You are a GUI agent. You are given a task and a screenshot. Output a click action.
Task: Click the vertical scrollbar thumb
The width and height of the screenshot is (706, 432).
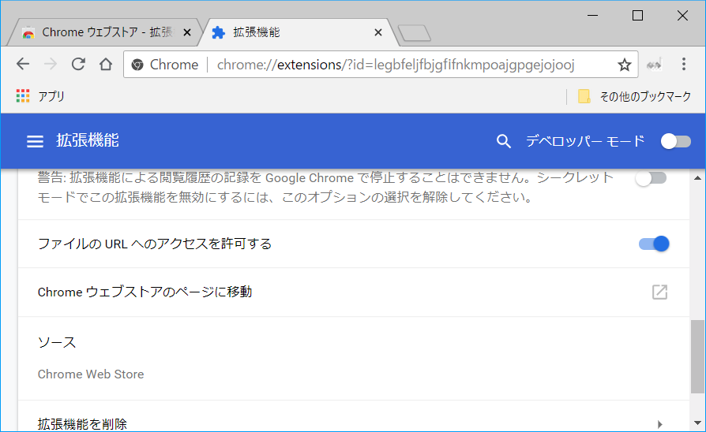697,357
